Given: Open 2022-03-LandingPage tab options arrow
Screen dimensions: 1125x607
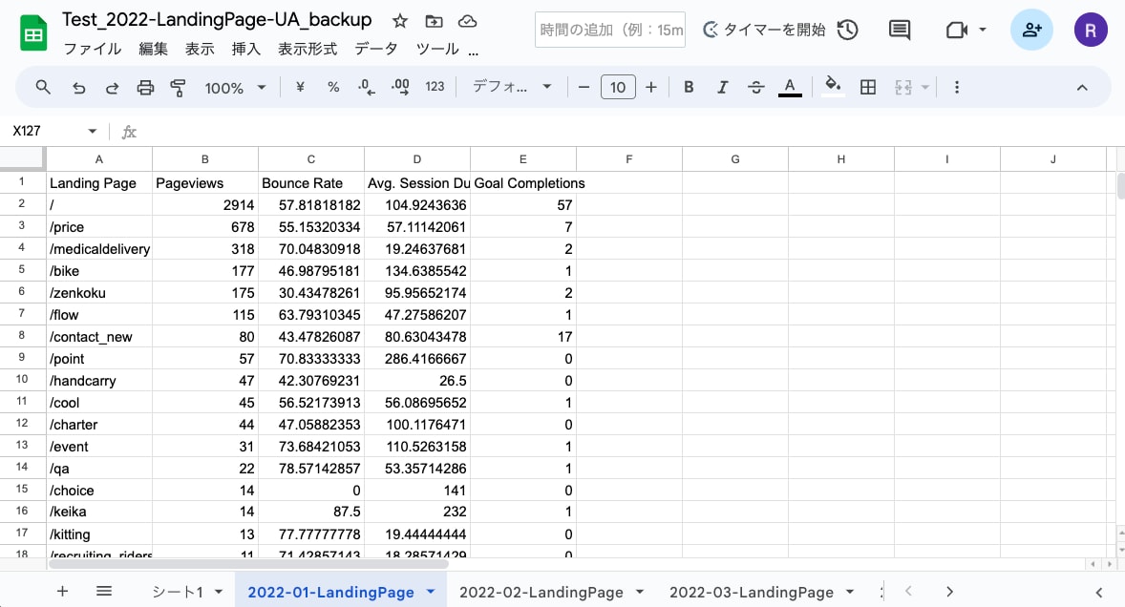Looking at the screenshot, I should coord(850,592).
